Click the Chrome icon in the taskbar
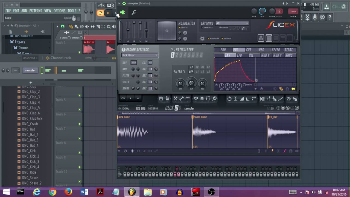The width and height of the screenshot is (350, 197). click(x=52, y=192)
